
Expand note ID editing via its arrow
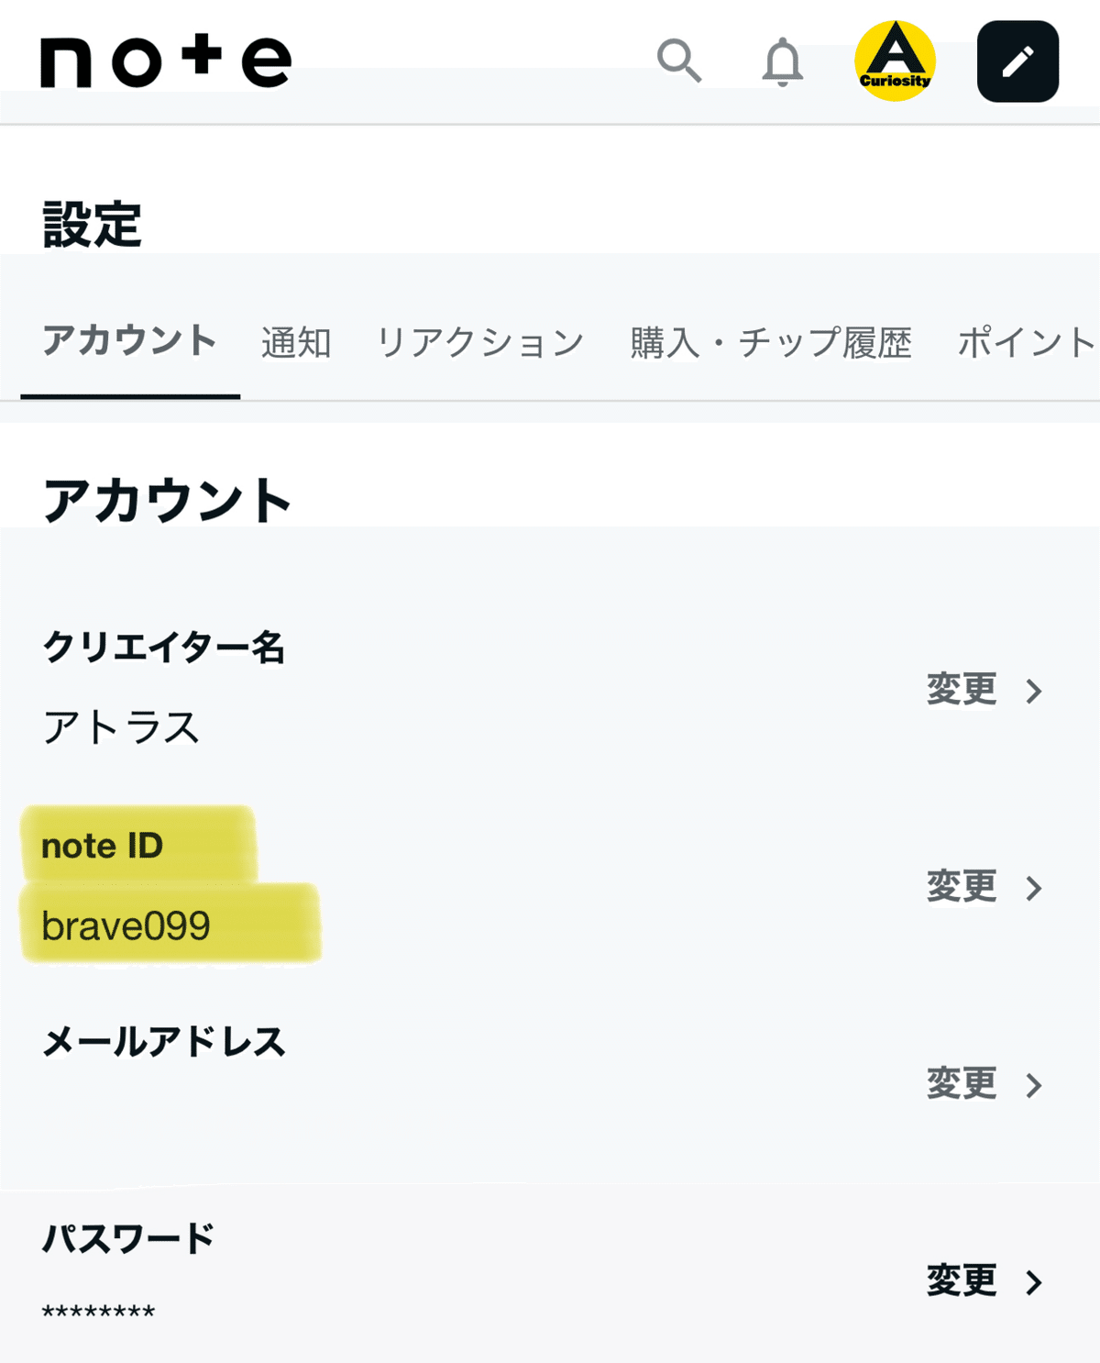[x=1034, y=887]
